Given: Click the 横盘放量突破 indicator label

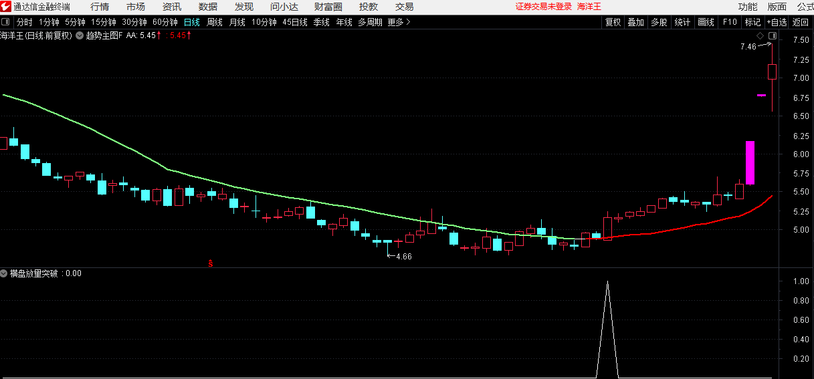Looking at the screenshot, I should click(33, 273).
